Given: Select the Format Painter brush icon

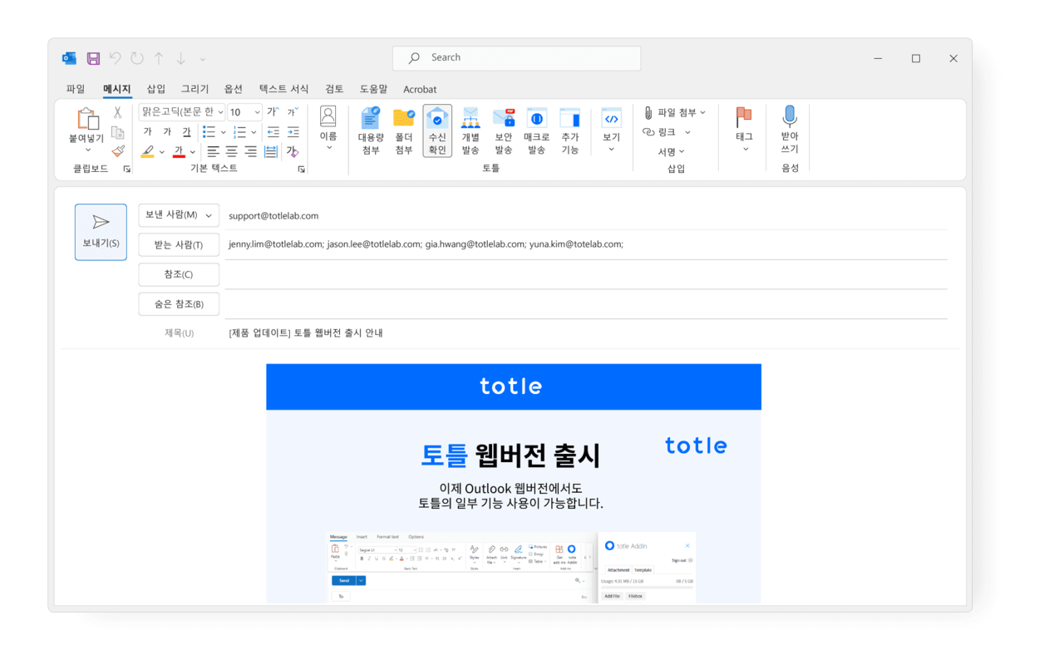Looking at the screenshot, I should (118, 151).
